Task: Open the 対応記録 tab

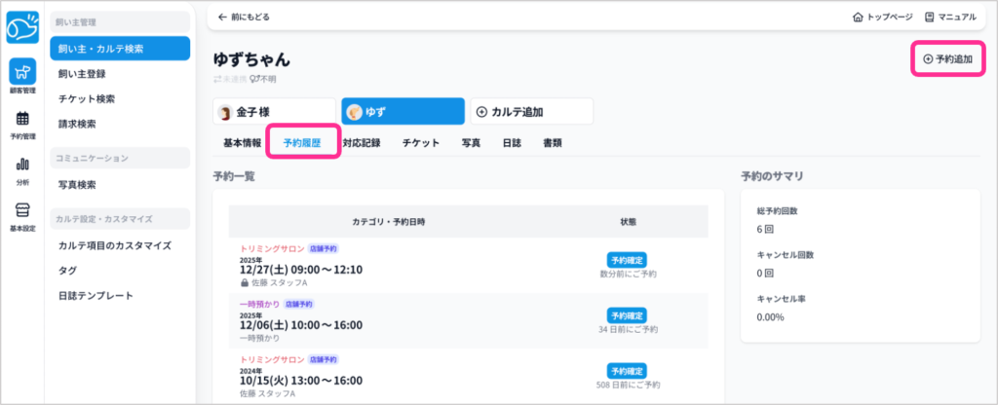Action: click(362, 143)
